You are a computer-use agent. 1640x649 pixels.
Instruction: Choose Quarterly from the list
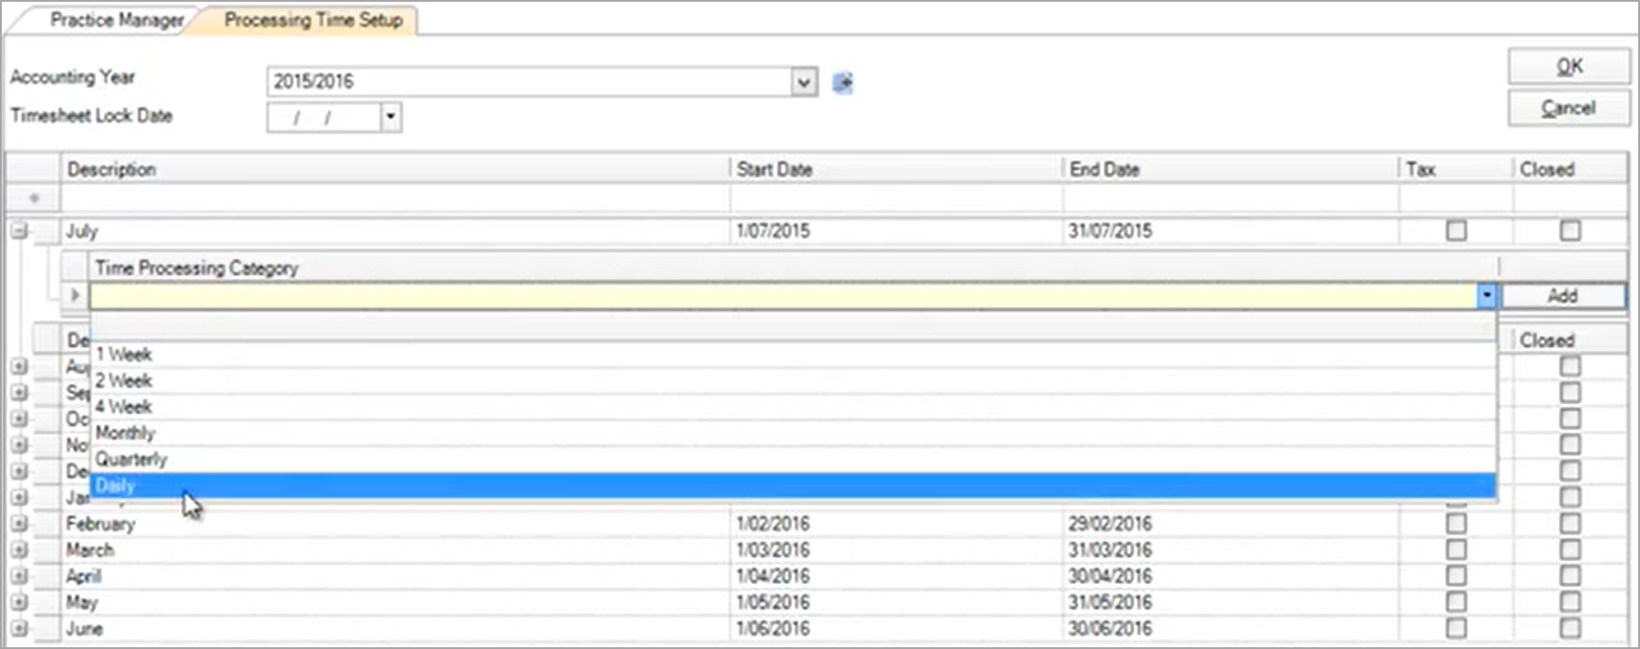pos(793,460)
